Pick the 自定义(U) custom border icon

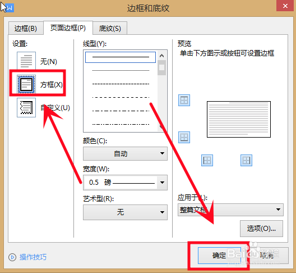click(26, 107)
